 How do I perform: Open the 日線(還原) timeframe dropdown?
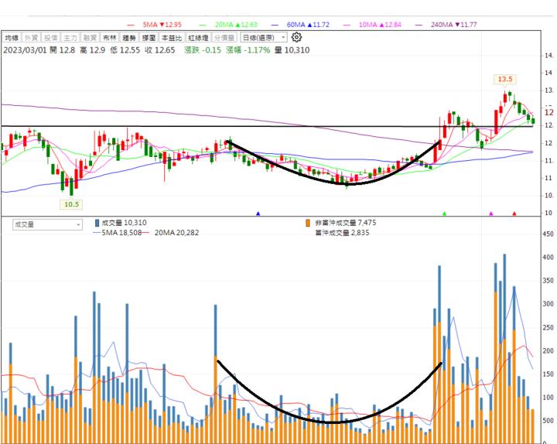264,37
